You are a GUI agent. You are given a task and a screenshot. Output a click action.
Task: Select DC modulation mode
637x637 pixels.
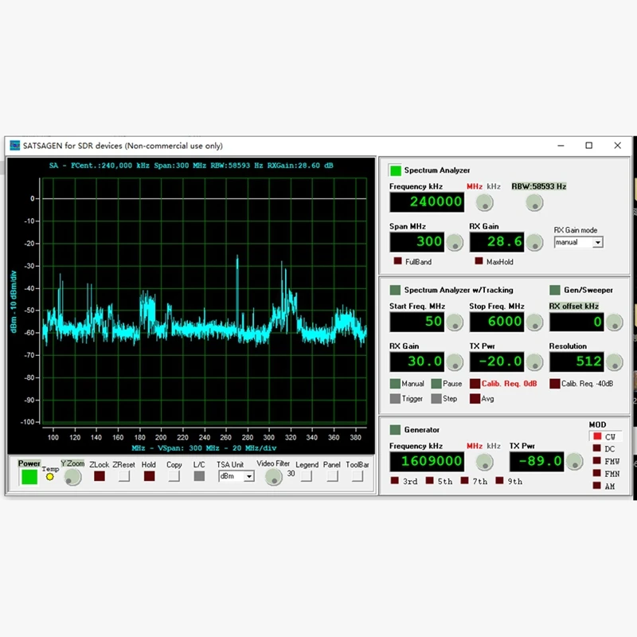(x=596, y=448)
